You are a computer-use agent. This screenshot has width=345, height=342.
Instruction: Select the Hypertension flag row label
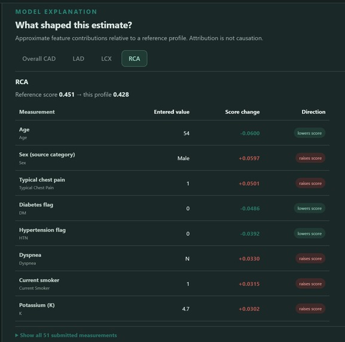tap(42, 230)
